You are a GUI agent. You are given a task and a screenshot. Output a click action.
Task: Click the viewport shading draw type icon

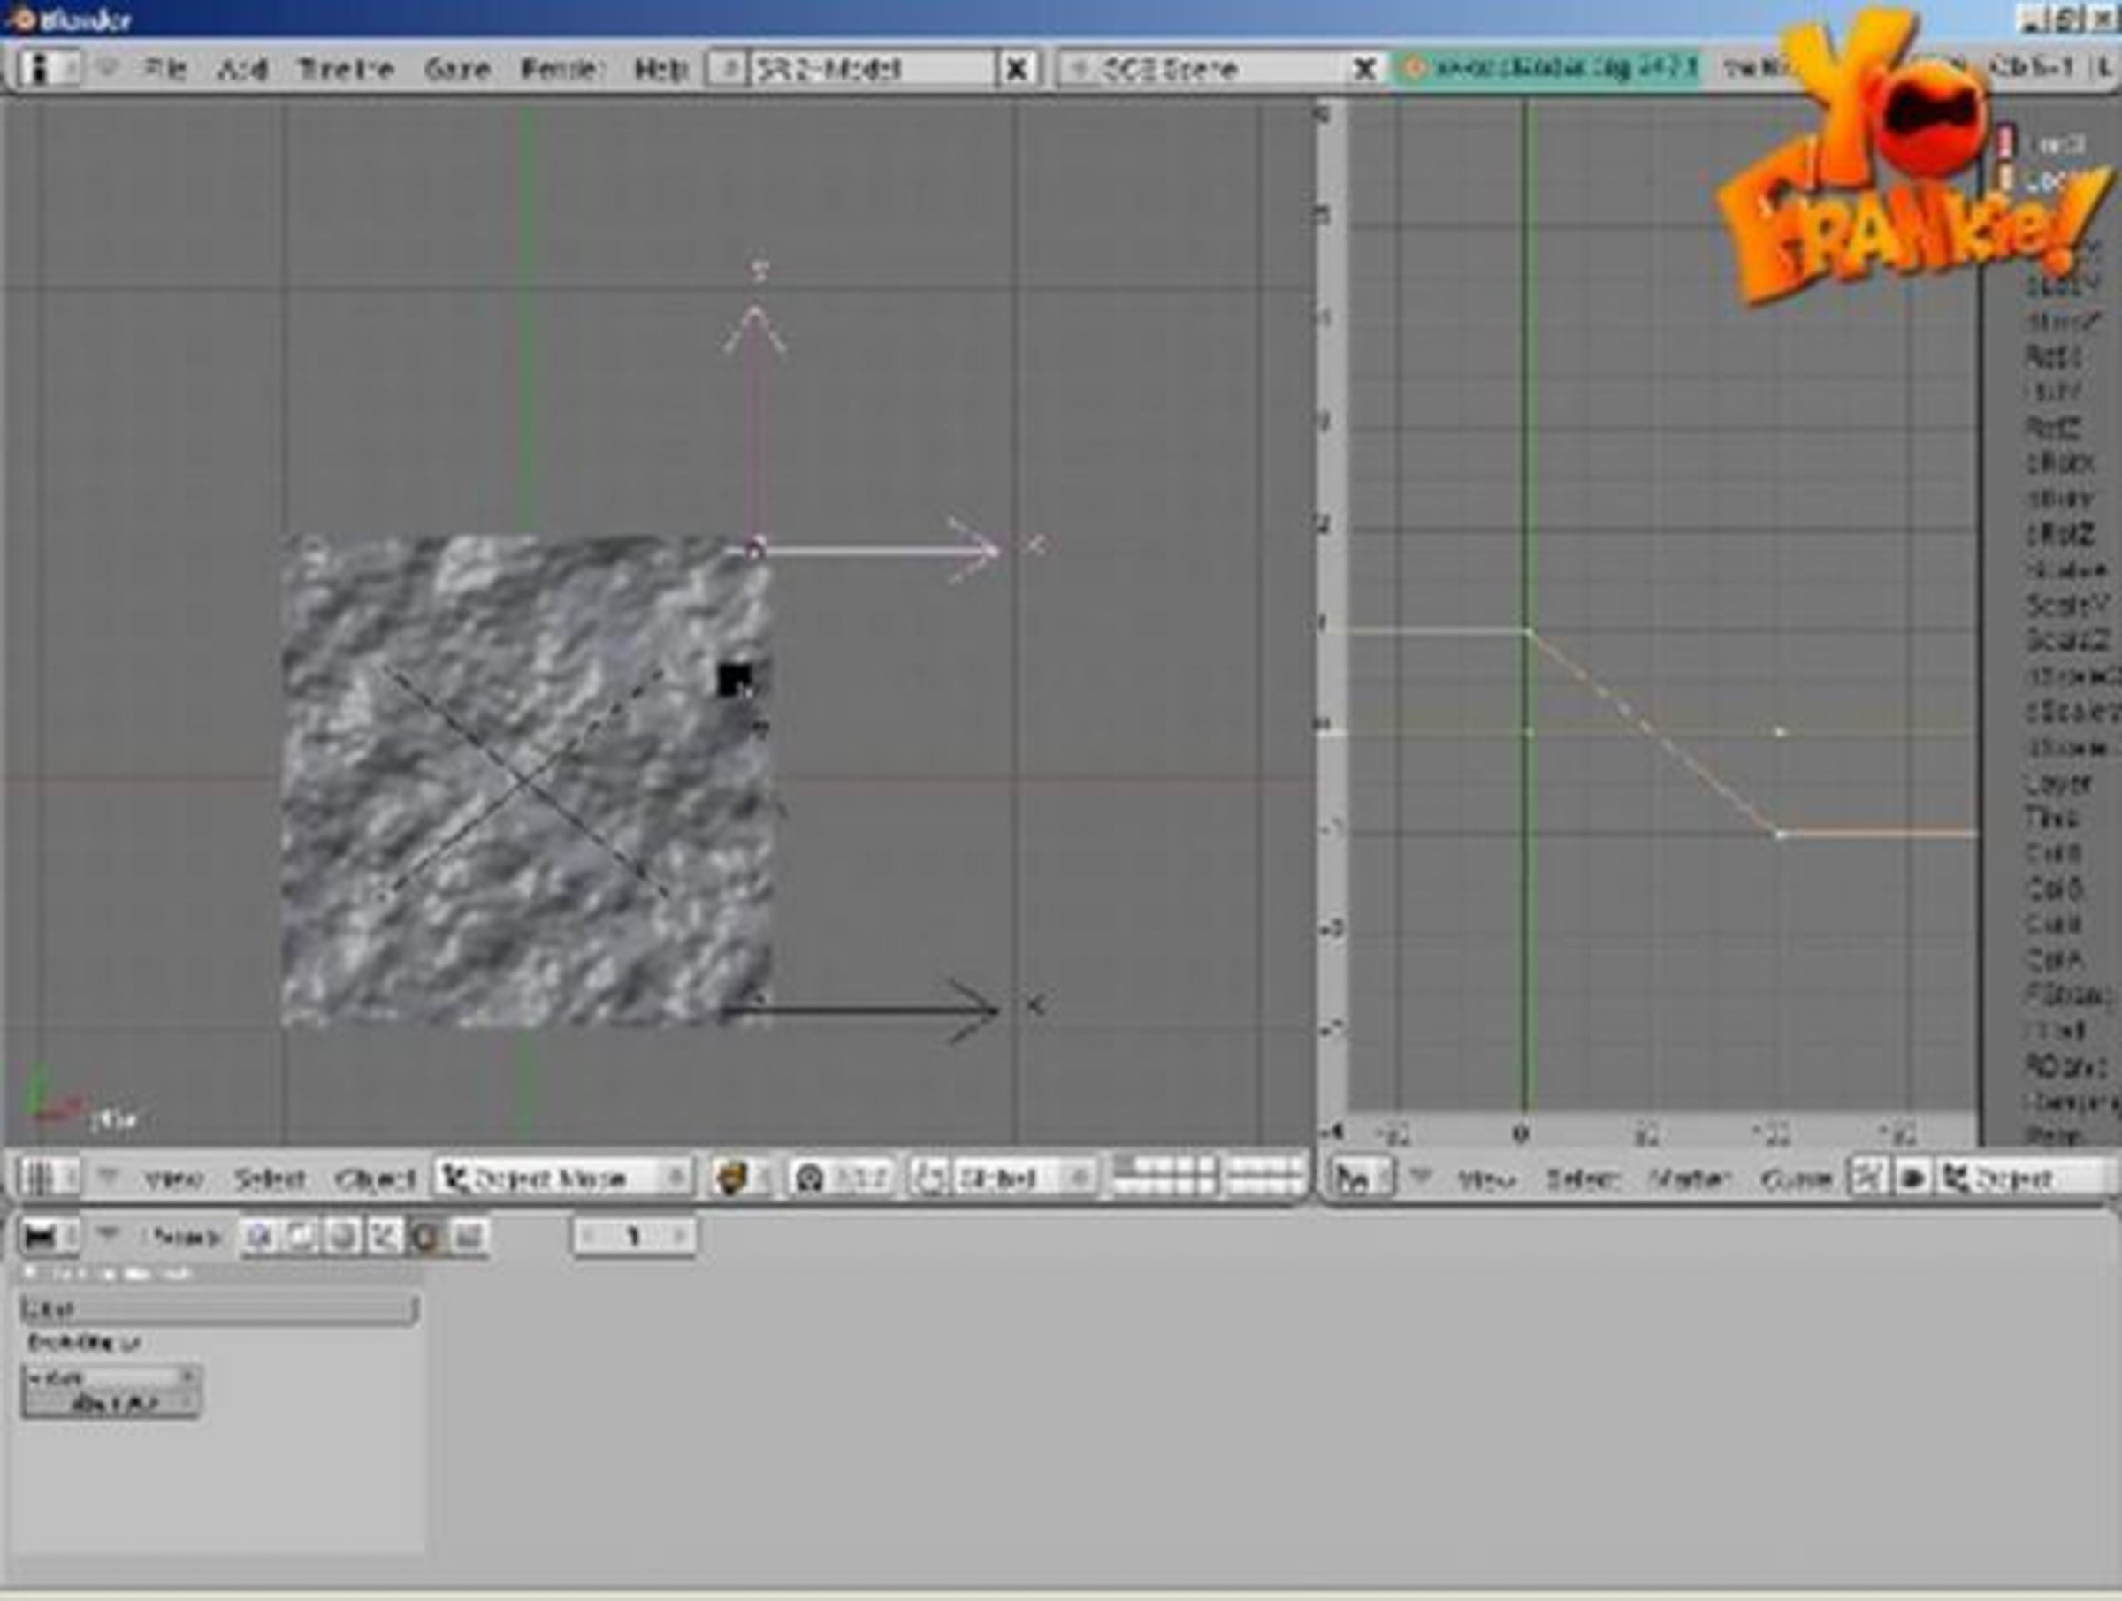pos(730,1177)
